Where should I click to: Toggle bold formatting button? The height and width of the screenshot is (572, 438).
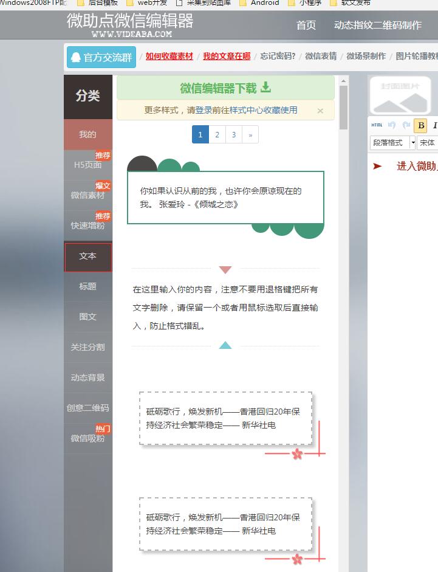pos(420,126)
